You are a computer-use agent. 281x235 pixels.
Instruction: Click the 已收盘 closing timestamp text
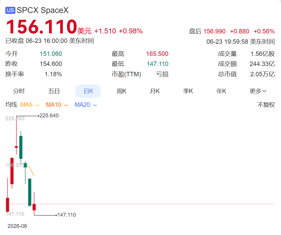(50, 41)
